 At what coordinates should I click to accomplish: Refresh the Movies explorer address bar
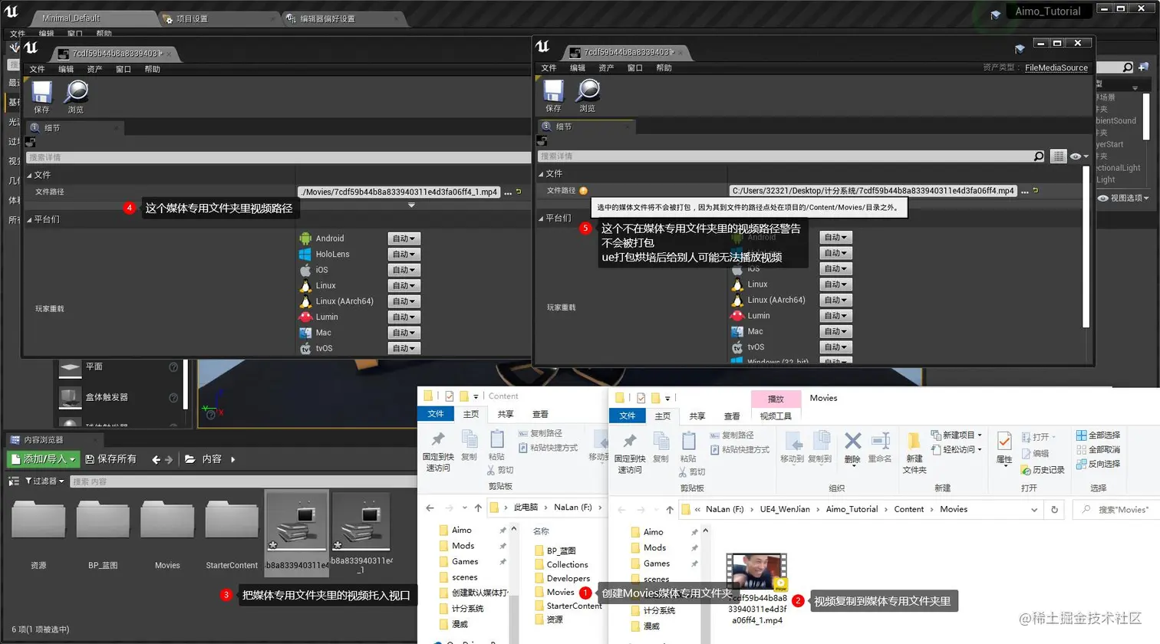point(1054,510)
